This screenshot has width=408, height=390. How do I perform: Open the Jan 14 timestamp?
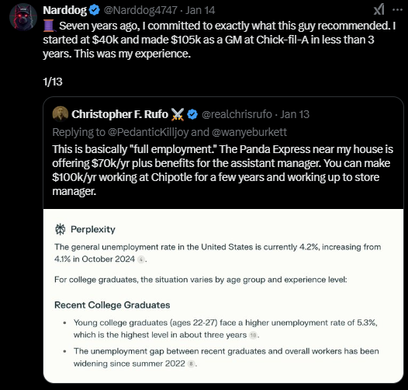pos(200,10)
